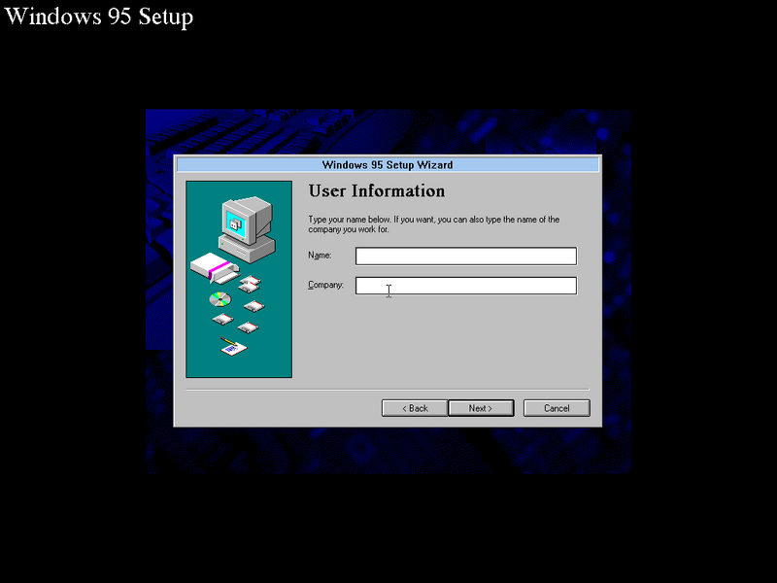Click the 'Type your name below' instruction text

[x=433, y=224]
